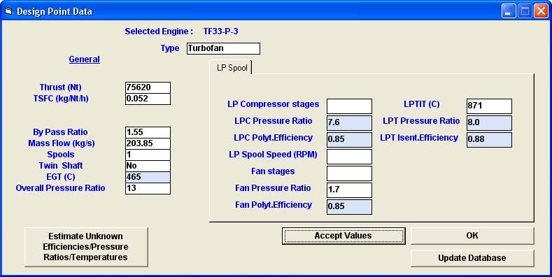Image resolution: width=552 pixels, height=277 pixels.
Task: Click the Accept Values button
Action: pyautogui.click(x=344, y=236)
